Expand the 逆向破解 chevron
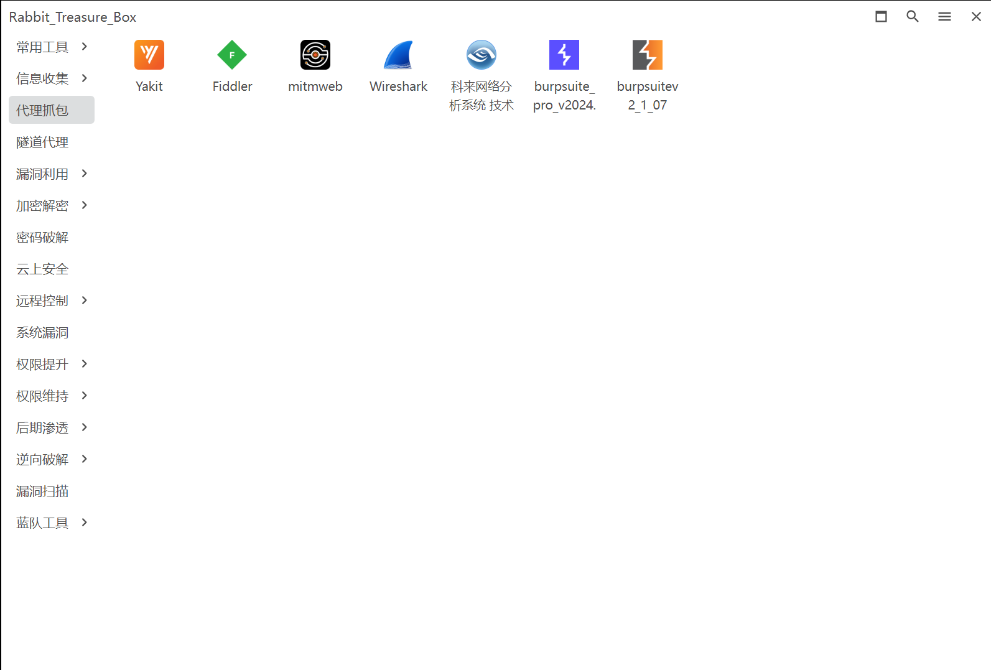Image resolution: width=991 pixels, height=670 pixels. (85, 459)
